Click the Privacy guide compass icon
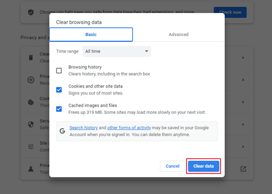Screen dimensions: 272x194 (31, 80)
